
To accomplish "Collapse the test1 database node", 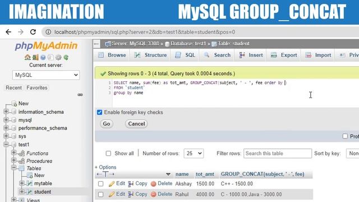I will click(x=6, y=144).
